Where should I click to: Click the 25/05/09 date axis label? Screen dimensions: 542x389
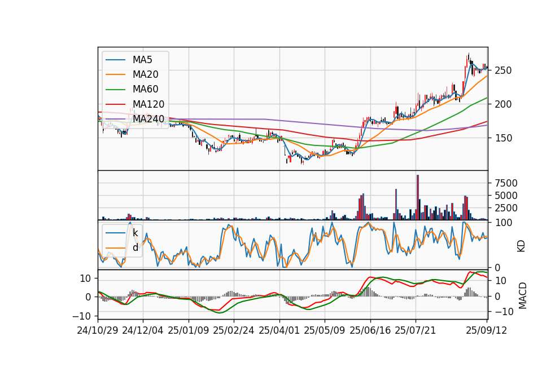click(x=325, y=330)
